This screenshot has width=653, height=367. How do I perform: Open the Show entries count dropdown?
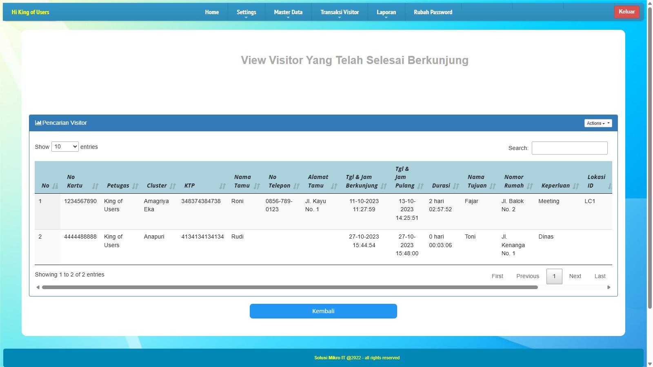point(65,147)
